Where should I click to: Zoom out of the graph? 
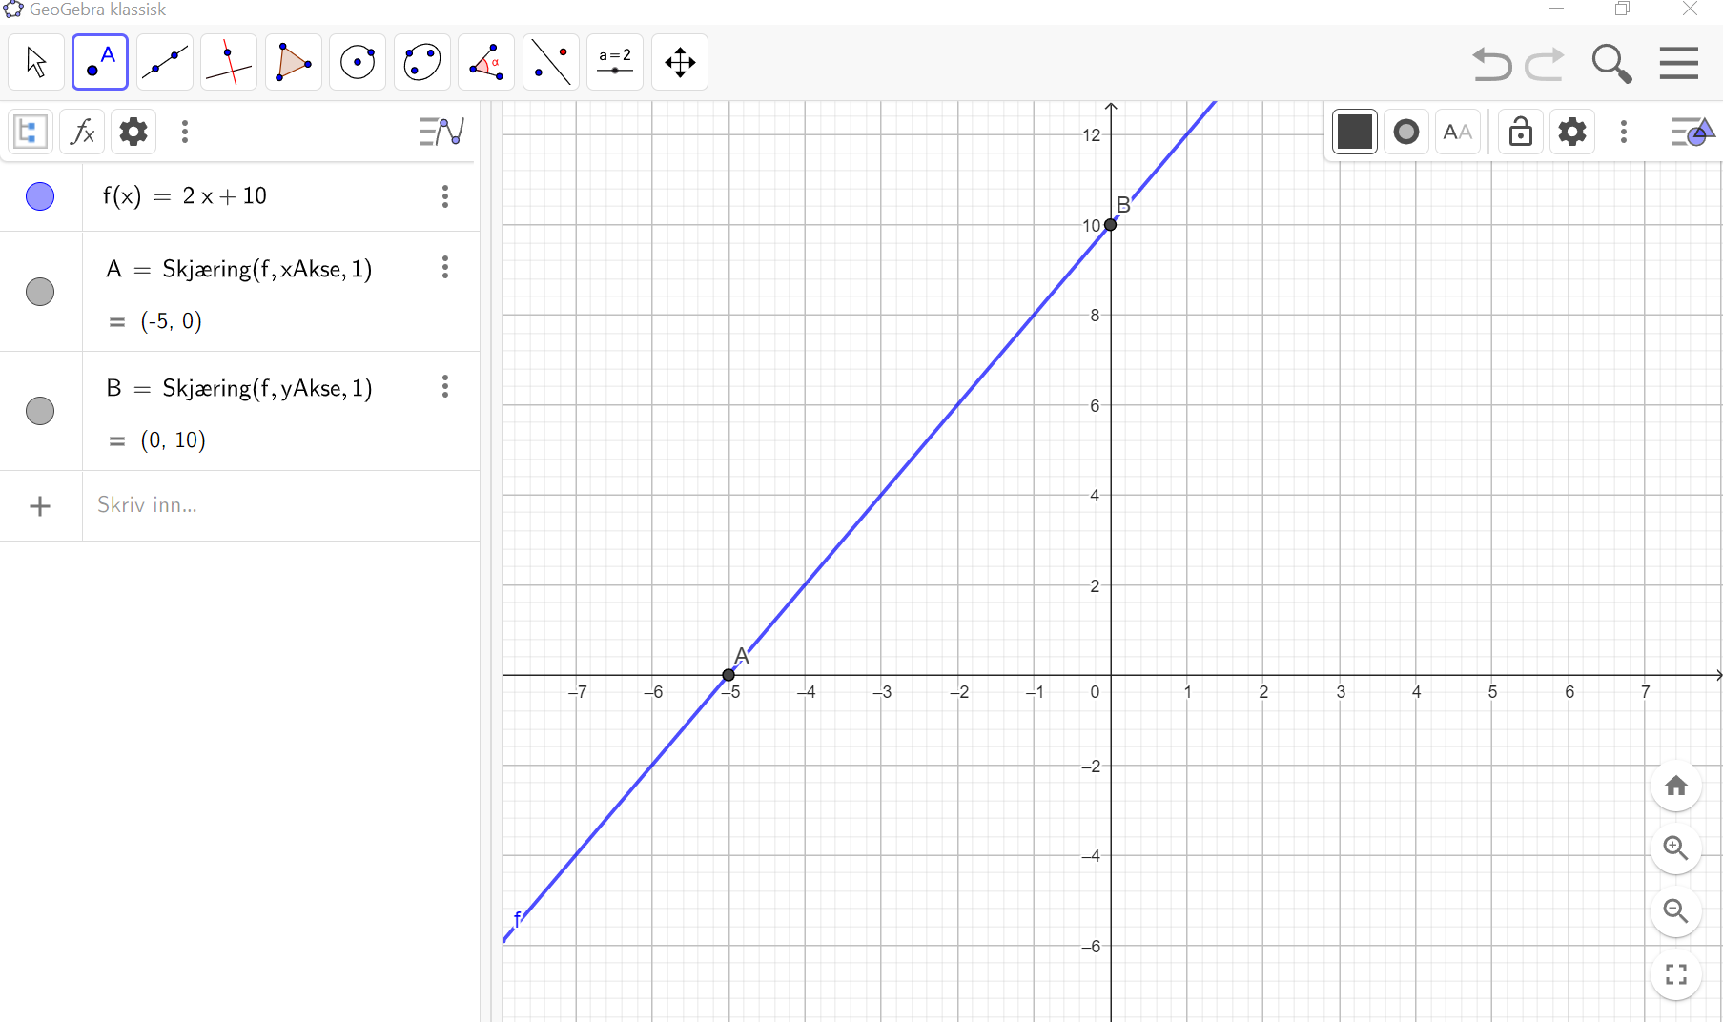click(1676, 910)
